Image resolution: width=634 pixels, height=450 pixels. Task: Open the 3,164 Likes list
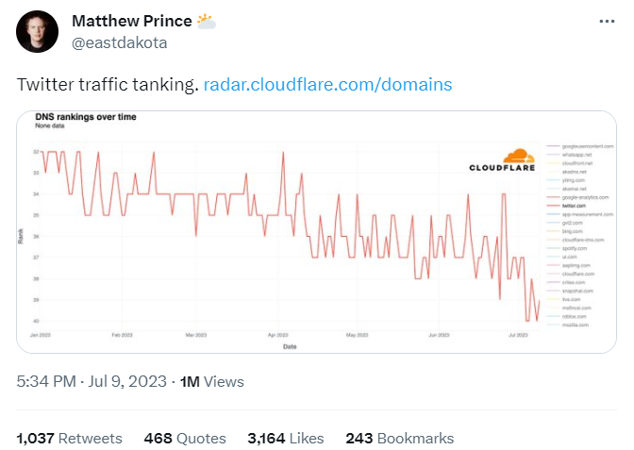pos(286,439)
